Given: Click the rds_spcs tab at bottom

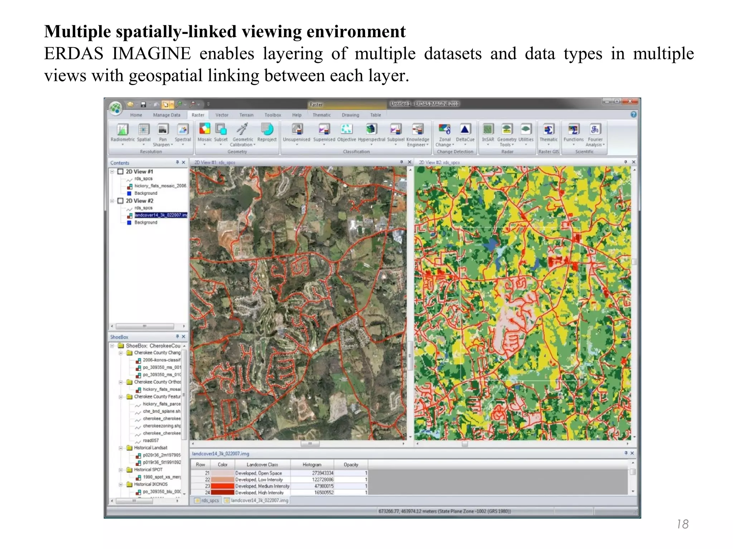Looking at the screenshot, I should [x=207, y=500].
